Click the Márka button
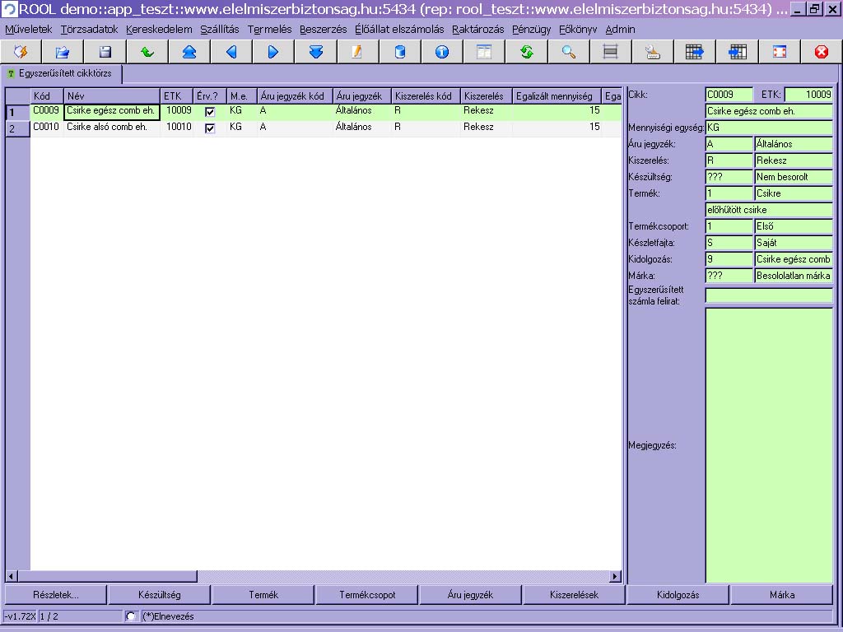 pos(782,595)
